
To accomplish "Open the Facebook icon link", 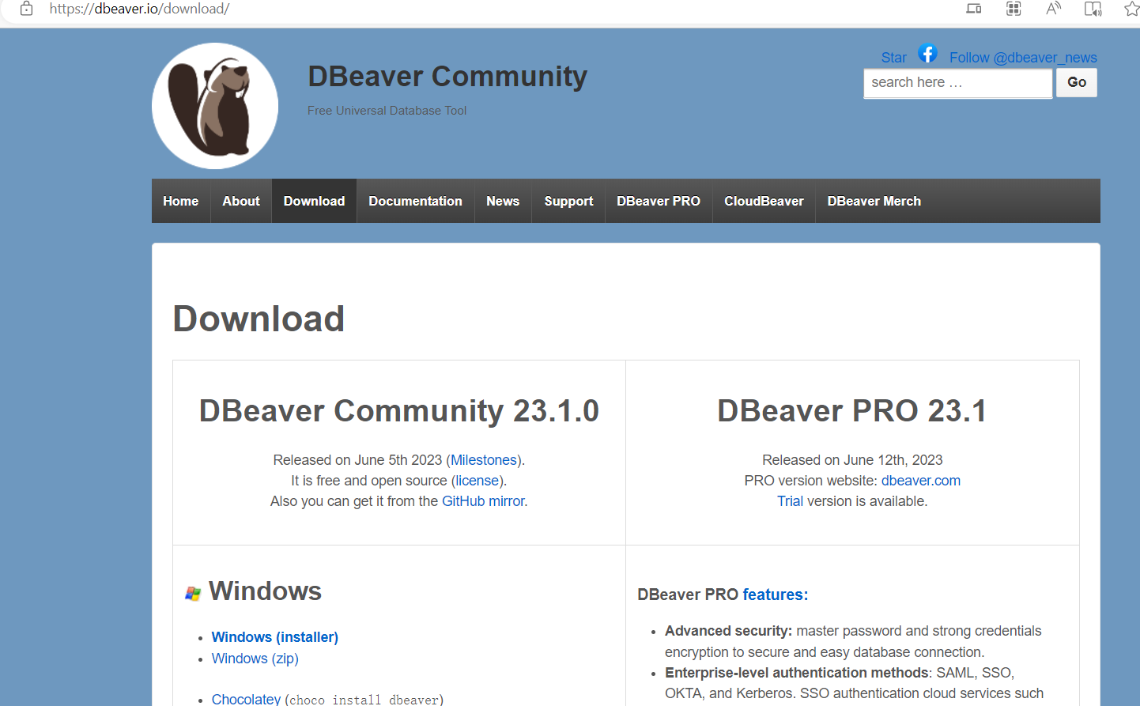I will tap(927, 53).
